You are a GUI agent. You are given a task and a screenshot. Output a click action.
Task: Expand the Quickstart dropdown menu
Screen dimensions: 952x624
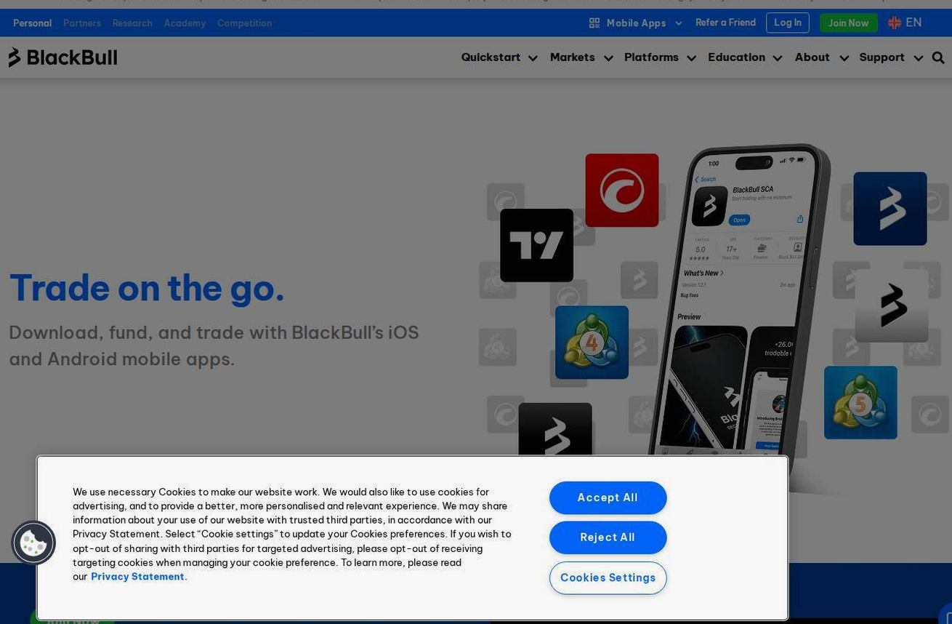499,57
